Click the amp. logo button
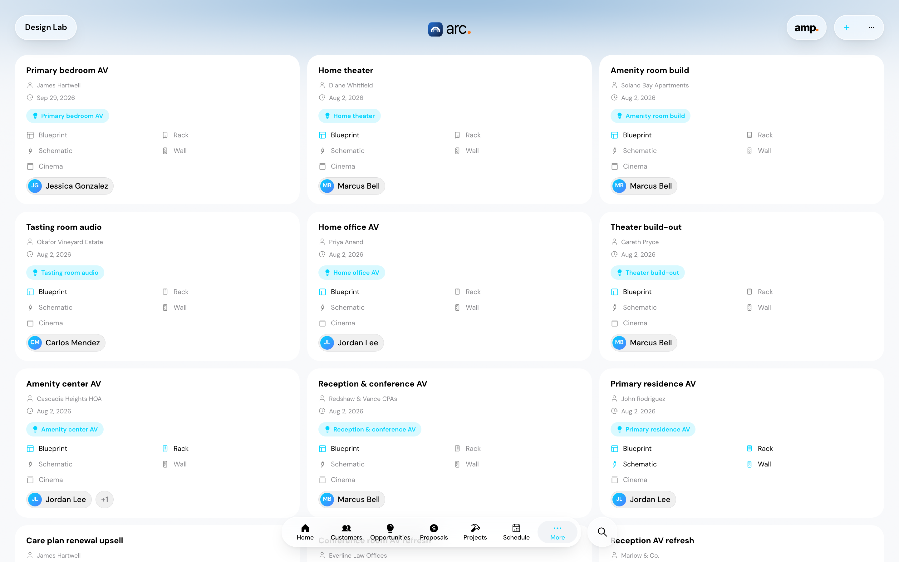Image resolution: width=899 pixels, height=562 pixels. (x=806, y=27)
